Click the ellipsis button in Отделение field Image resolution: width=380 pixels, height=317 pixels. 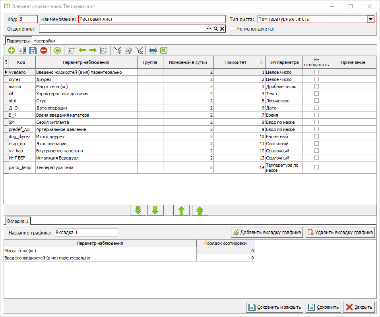pyautogui.click(x=209, y=29)
